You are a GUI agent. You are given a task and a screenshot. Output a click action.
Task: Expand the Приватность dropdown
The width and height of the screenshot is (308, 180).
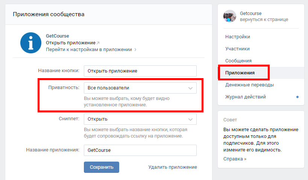click(140, 88)
